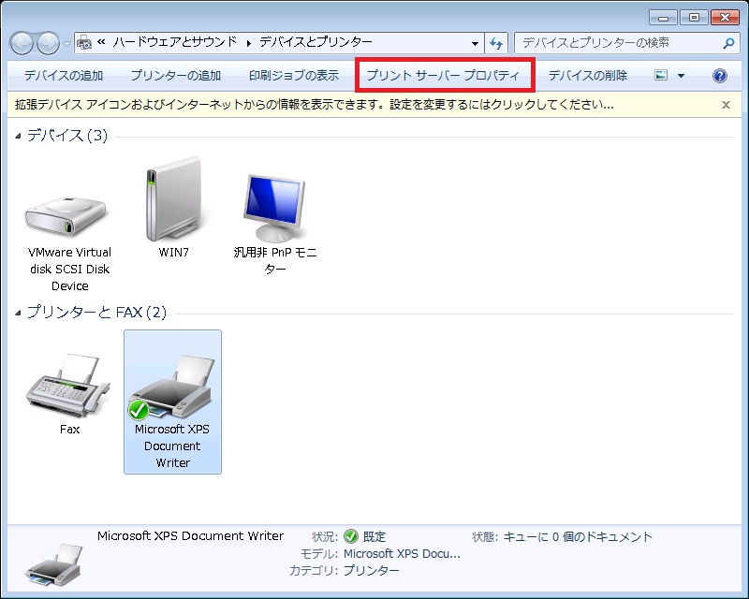The width and height of the screenshot is (749, 599).
Task: Dismiss the yellow information bar
Action: coord(726,105)
